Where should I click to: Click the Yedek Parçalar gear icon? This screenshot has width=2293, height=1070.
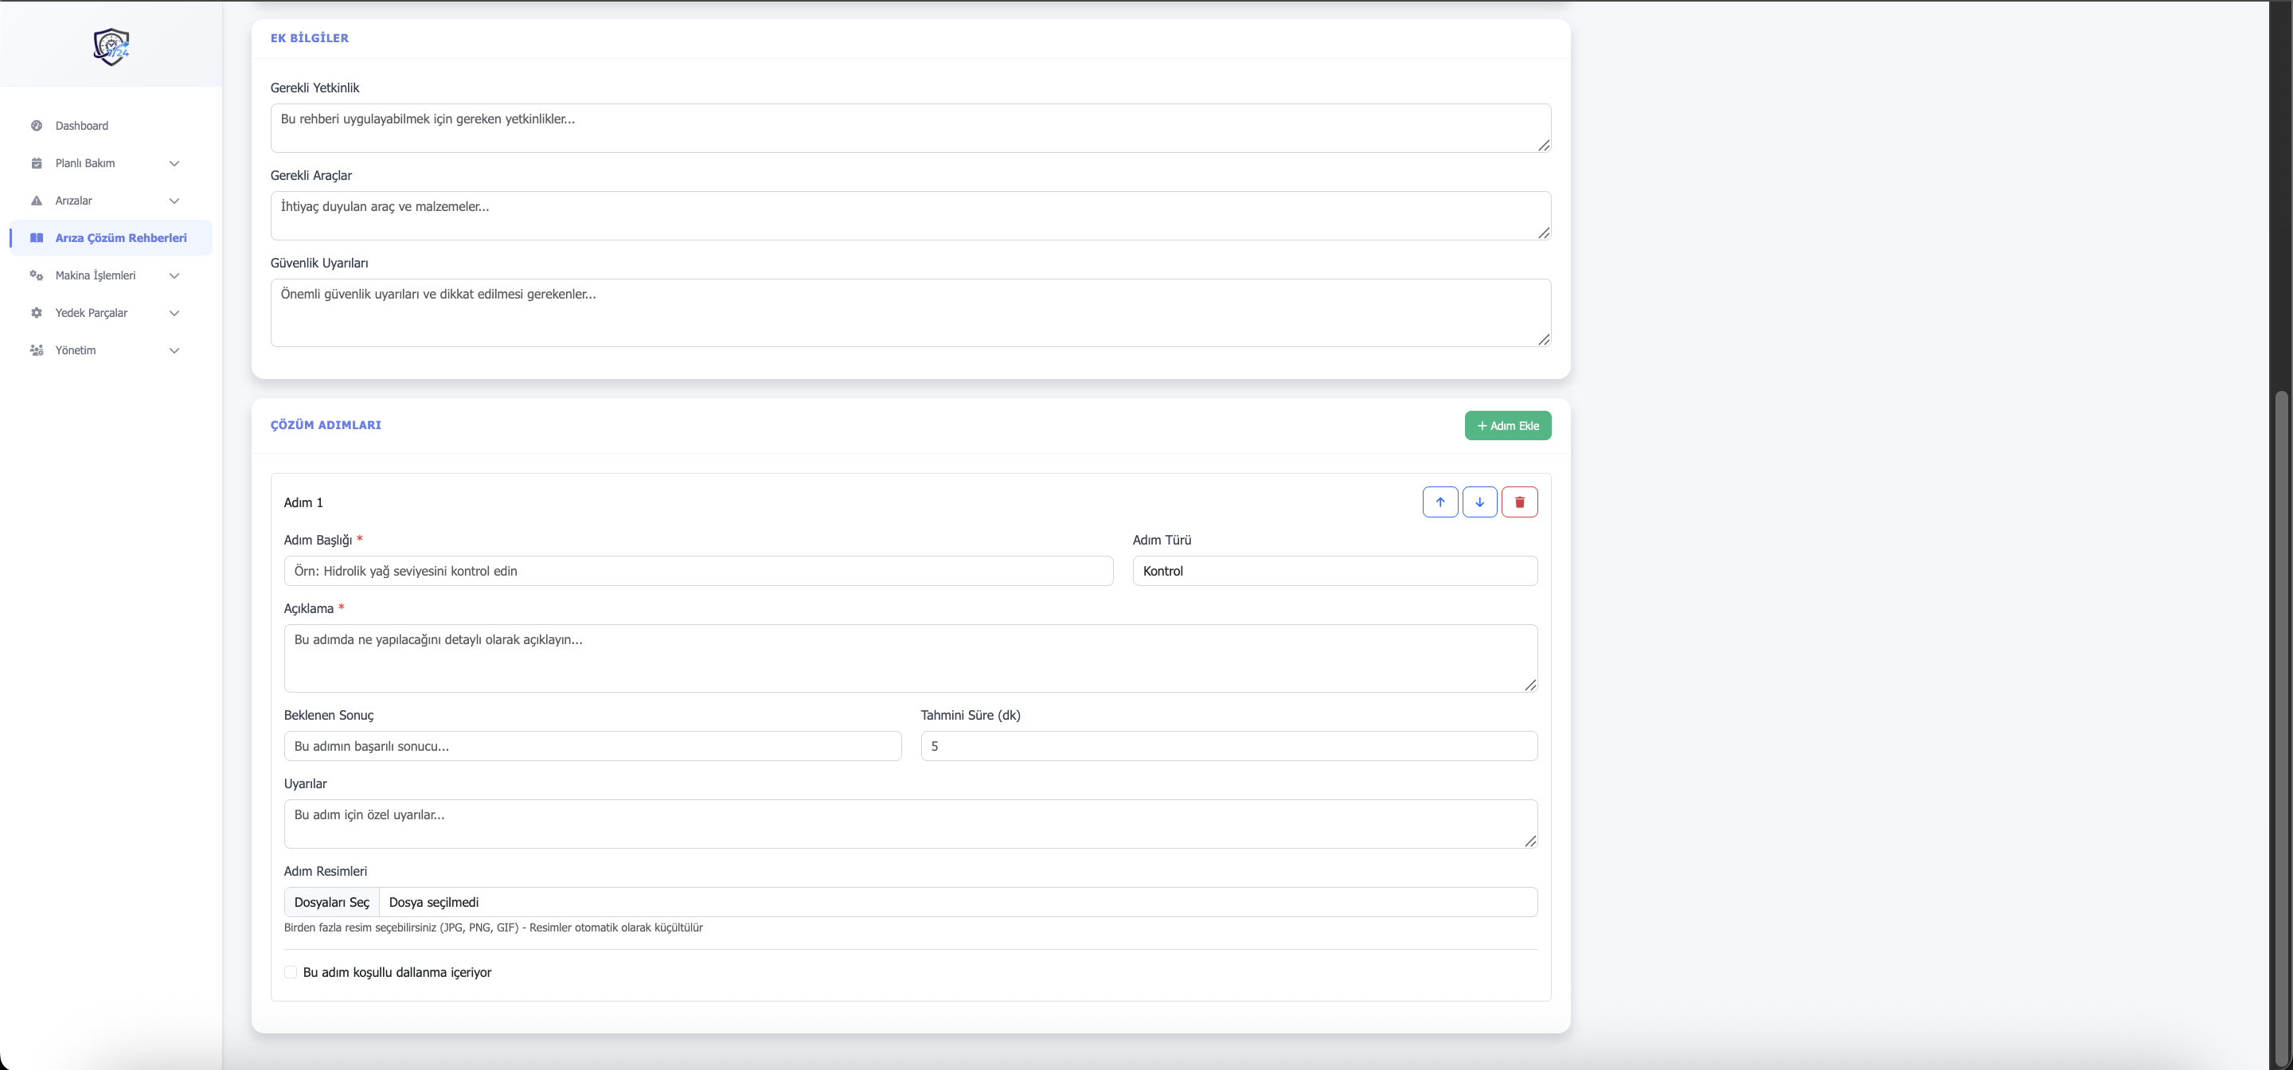point(37,312)
